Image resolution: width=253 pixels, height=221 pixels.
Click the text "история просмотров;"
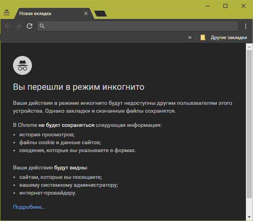click(x=47, y=135)
